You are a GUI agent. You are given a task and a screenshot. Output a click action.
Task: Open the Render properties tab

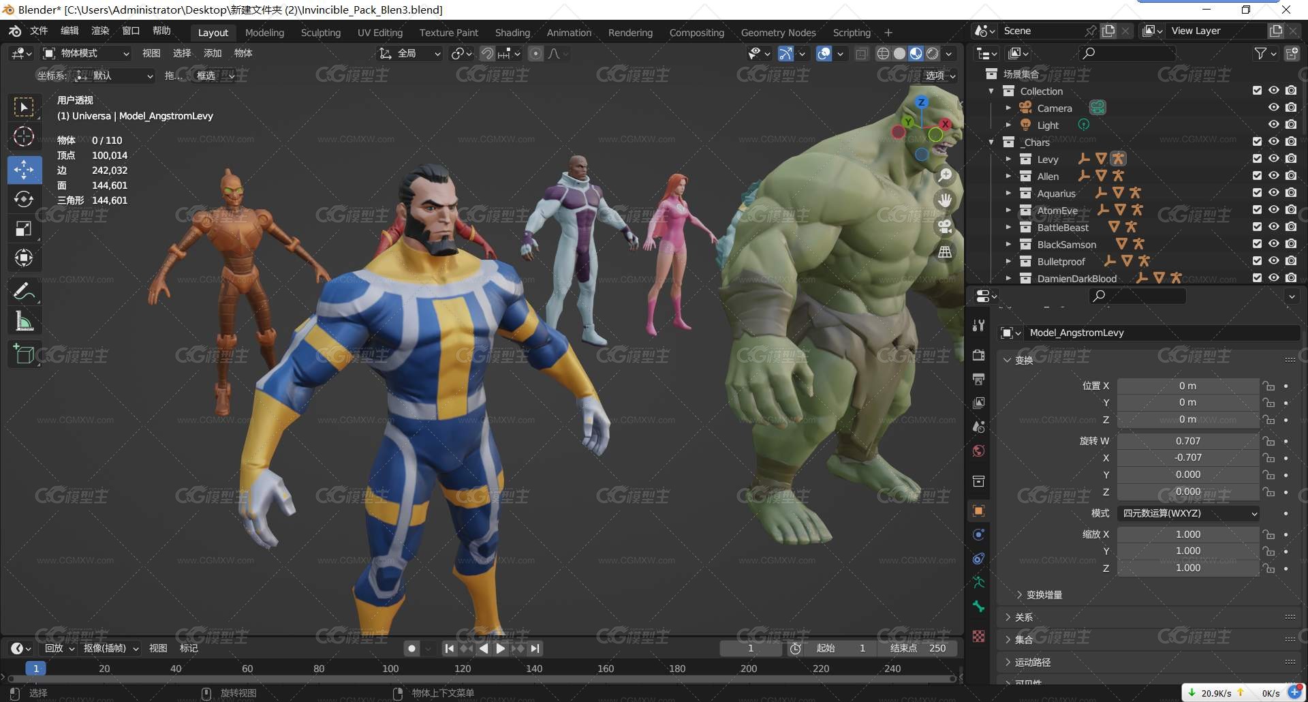pyautogui.click(x=979, y=355)
